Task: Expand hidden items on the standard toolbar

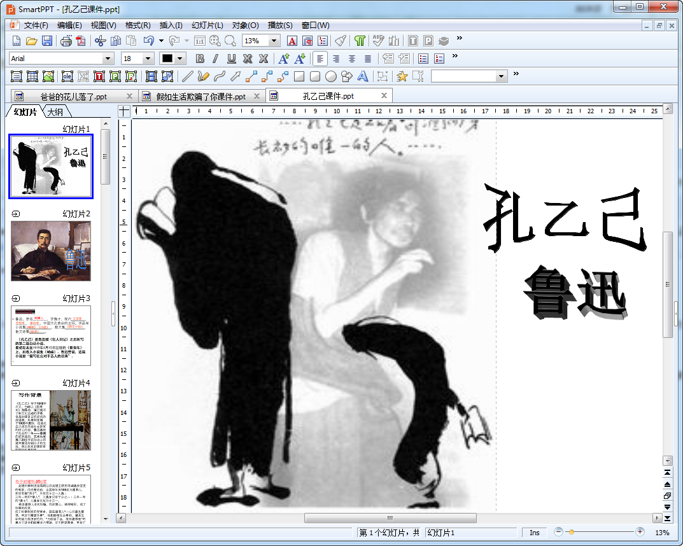Action: pyautogui.click(x=459, y=38)
